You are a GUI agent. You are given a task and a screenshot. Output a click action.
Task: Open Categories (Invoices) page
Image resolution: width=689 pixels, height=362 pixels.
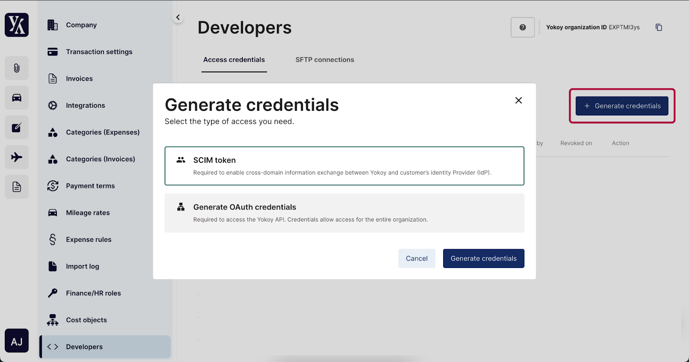click(100, 159)
